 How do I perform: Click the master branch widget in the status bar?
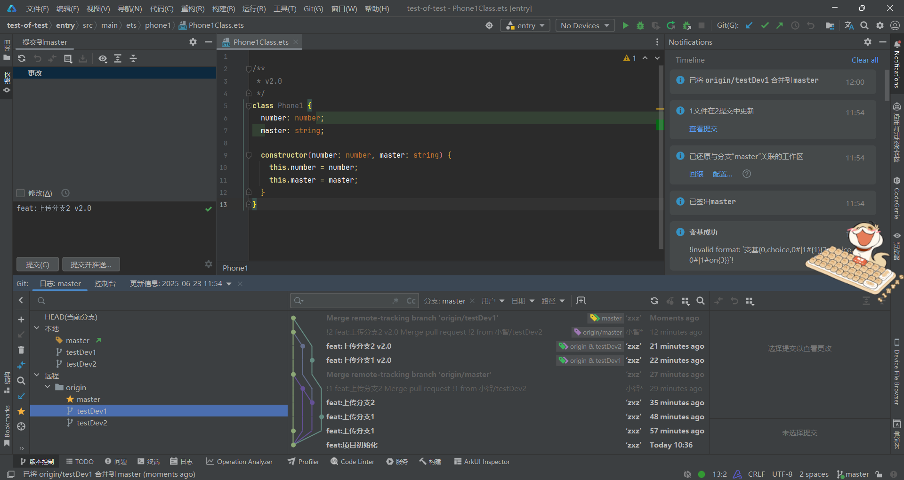click(853, 474)
